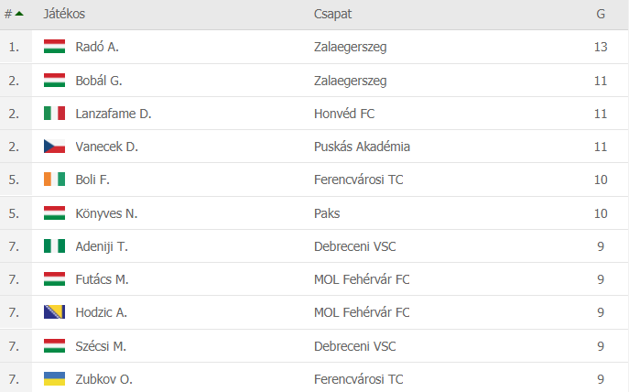The image size is (629, 392).
Task: Click Ferencvárosi TC in Zubkov's row
Action: [358, 379]
